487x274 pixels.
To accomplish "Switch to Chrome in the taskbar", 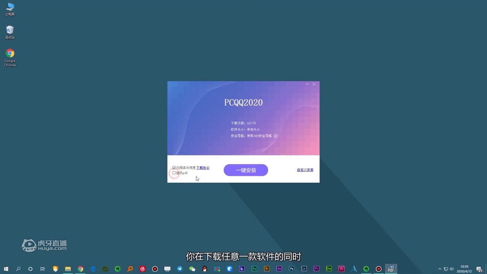I will pyautogui.click(x=80, y=269).
